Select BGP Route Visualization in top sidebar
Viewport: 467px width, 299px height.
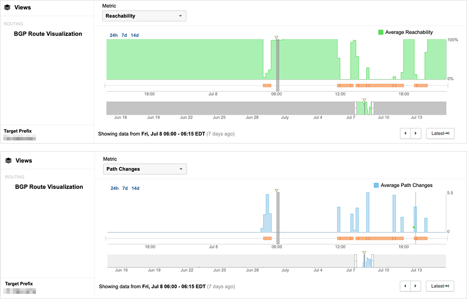pyautogui.click(x=48, y=34)
